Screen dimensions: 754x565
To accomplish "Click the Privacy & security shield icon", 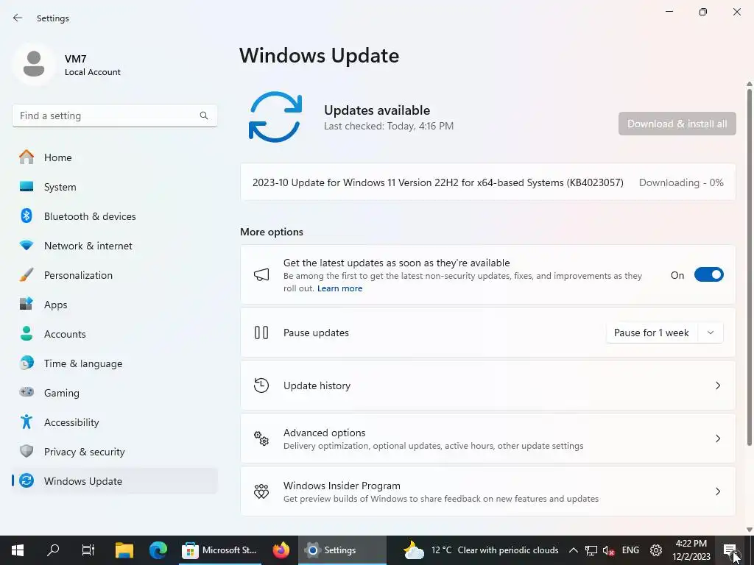I will click(27, 451).
